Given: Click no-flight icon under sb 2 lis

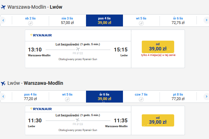Looking at the screenshot, I should 30,23.
